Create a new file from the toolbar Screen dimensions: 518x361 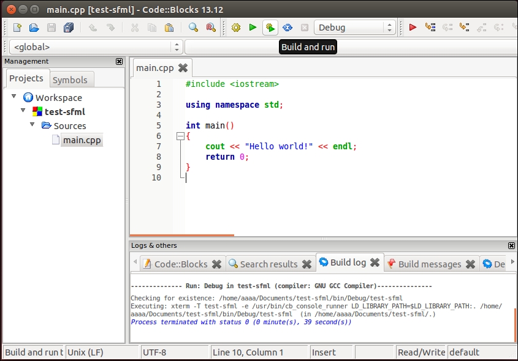(17, 28)
